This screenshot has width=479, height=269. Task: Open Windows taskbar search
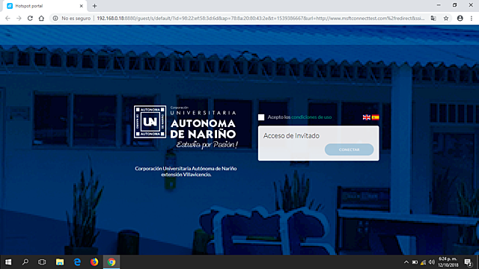[25, 262]
